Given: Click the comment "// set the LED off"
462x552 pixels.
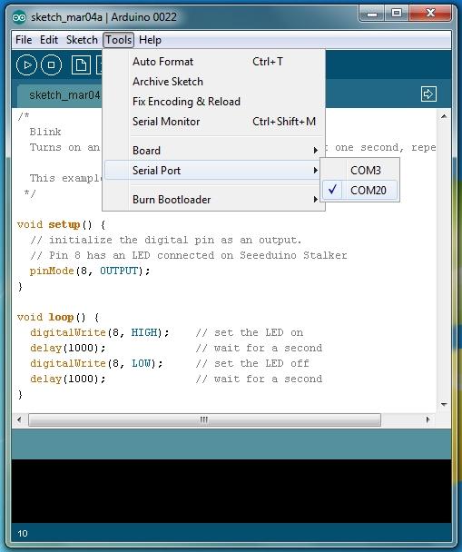Looking at the screenshot, I should [252, 363].
